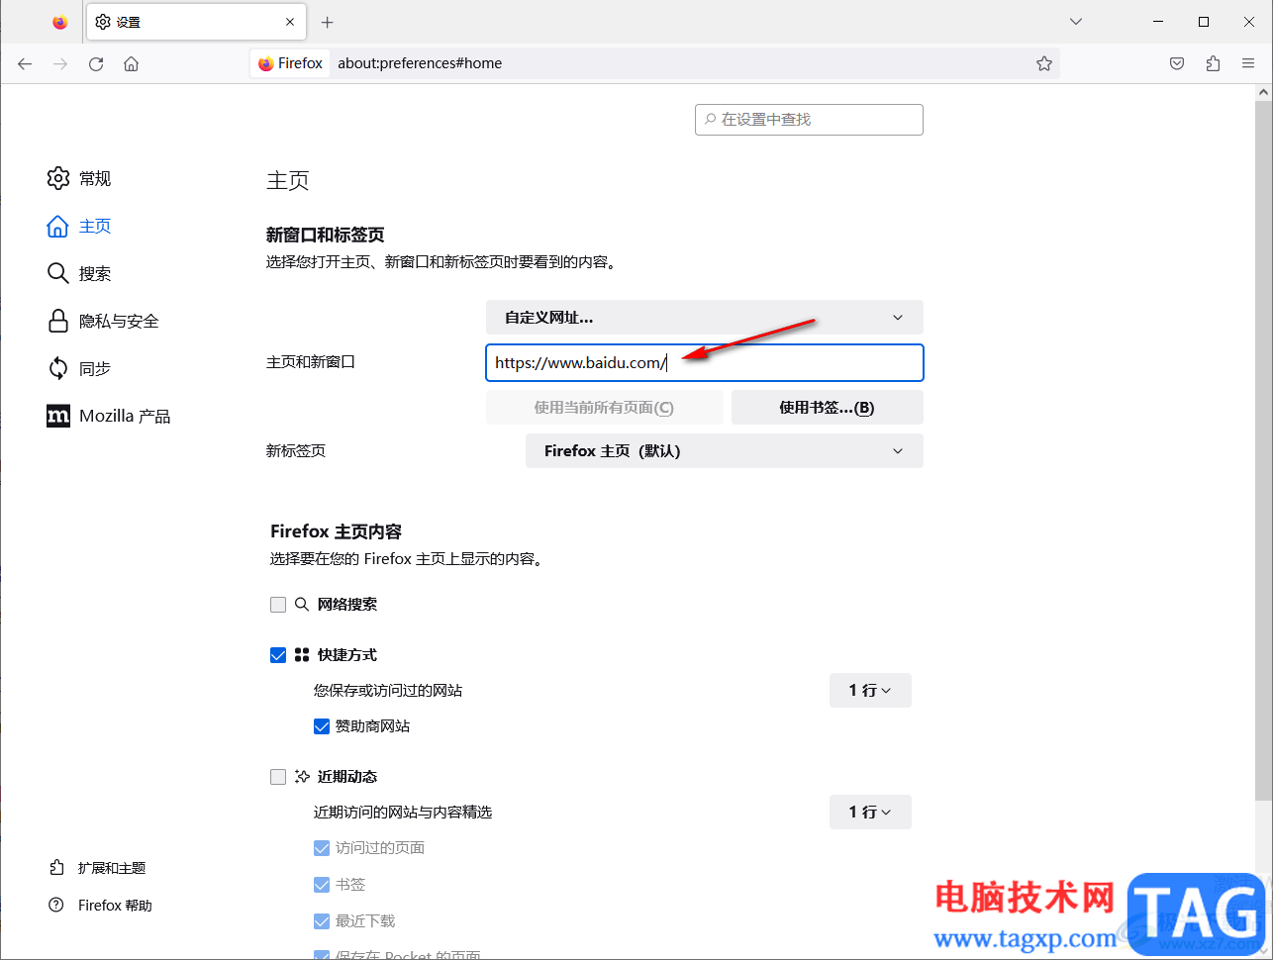Open the Firefox application menu
This screenshot has width=1273, height=960.
click(x=1248, y=63)
